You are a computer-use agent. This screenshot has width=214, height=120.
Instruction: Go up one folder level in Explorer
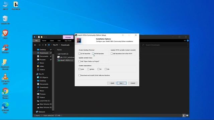pyautogui.click(x=45, y=45)
